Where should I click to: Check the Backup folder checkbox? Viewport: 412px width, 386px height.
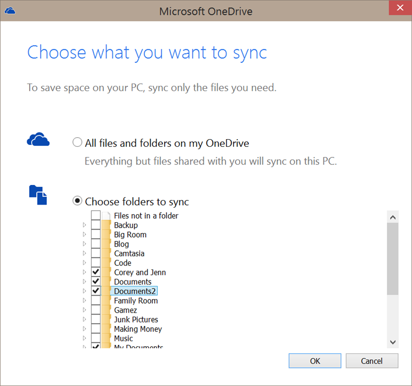click(95, 225)
